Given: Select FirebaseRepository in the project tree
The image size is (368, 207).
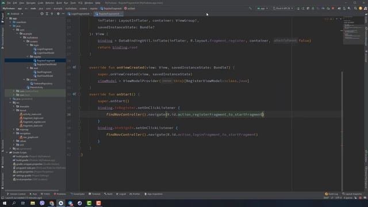Looking at the screenshot, I should (43, 83).
